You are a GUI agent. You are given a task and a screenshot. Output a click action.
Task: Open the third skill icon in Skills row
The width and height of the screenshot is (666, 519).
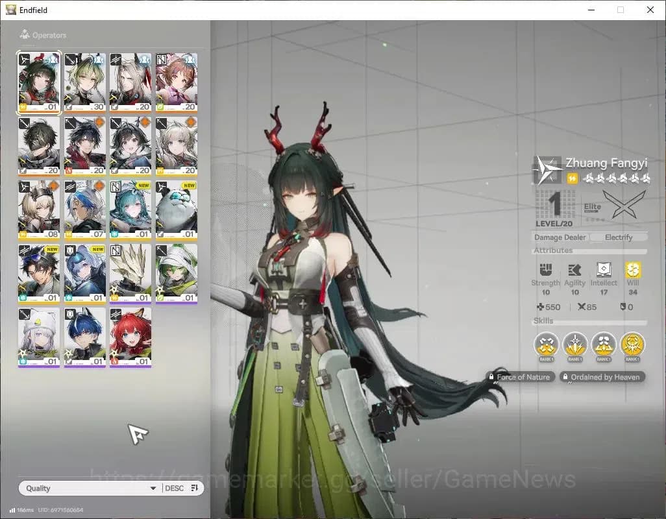[604, 344]
